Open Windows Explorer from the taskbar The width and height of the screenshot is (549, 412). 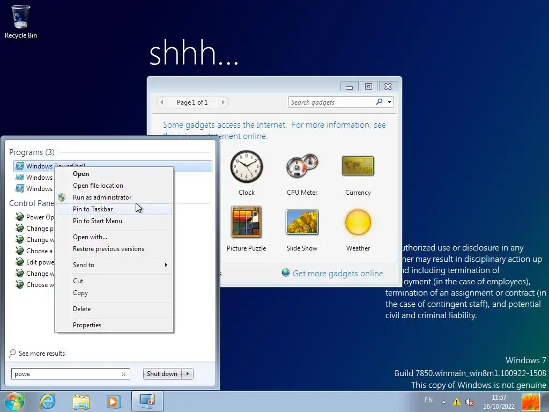(81, 401)
